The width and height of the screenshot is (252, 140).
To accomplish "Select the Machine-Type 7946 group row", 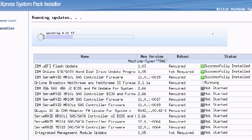I will point(147,61).
